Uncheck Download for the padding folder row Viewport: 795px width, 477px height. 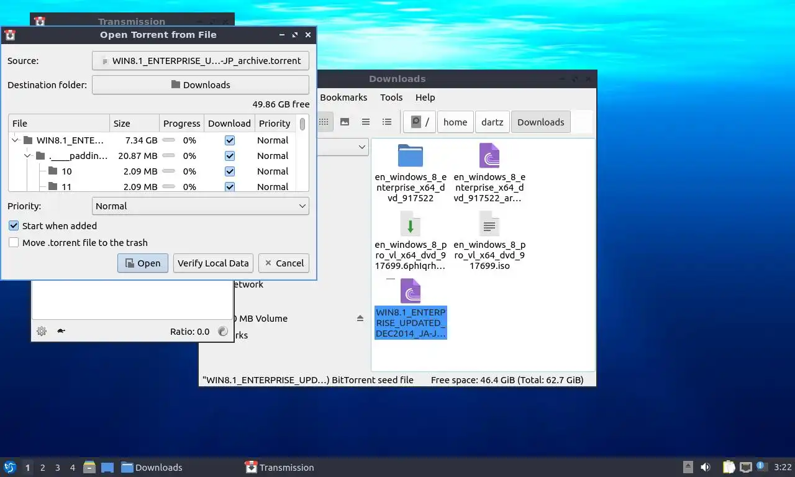(x=230, y=156)
